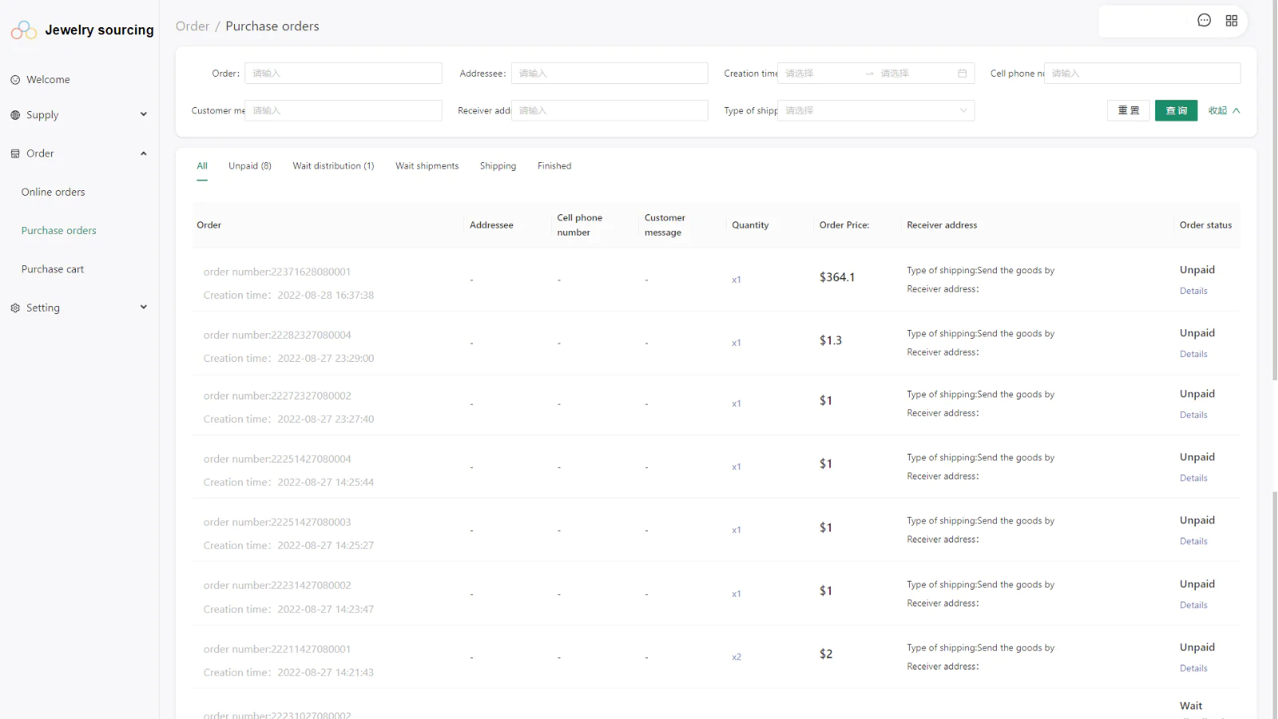Switch to the Wait distribution (1) tab

tap(333, 166)
